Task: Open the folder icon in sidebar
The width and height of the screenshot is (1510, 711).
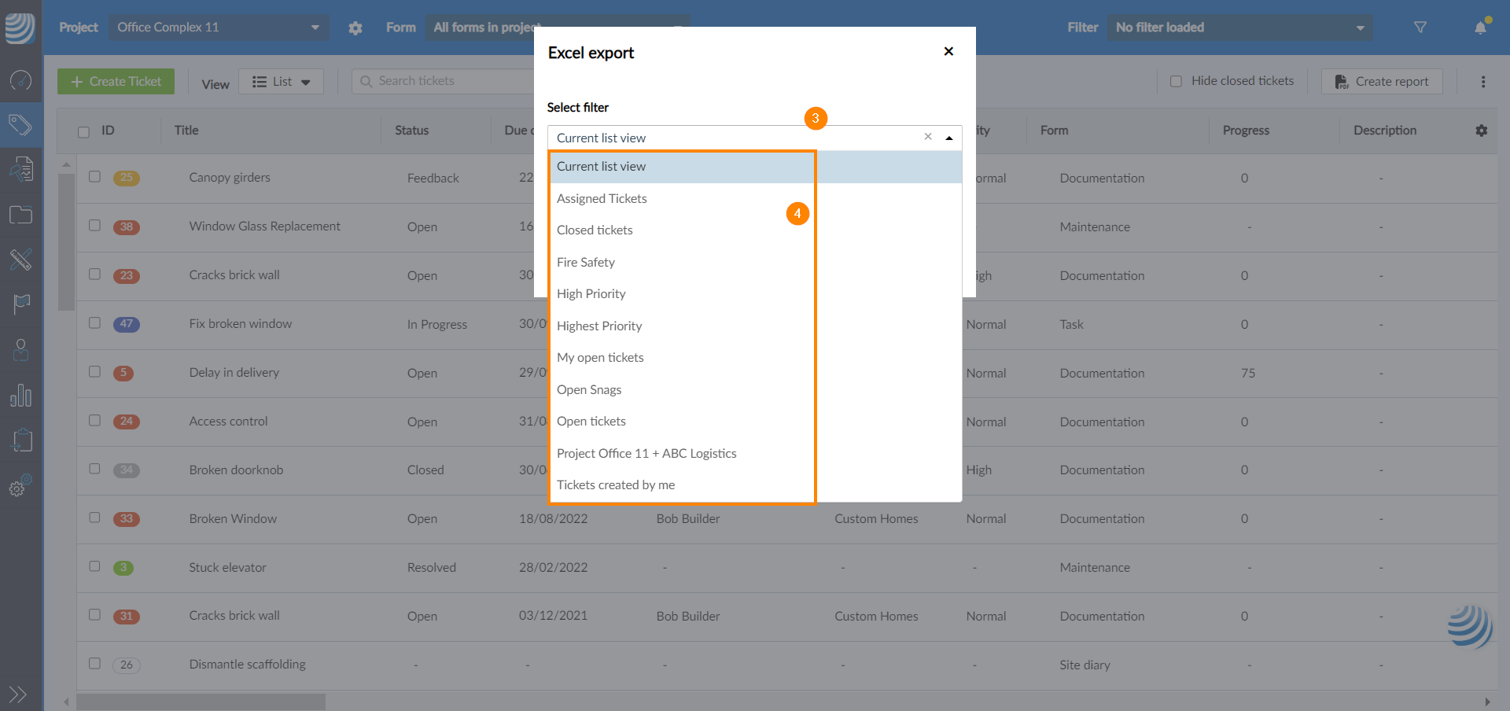Action: click(x=20, y=215)
